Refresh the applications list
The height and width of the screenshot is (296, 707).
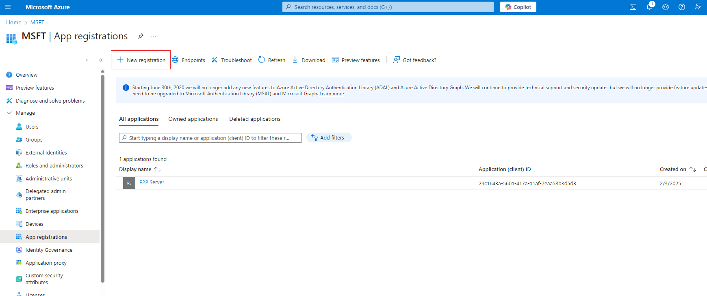272,60
